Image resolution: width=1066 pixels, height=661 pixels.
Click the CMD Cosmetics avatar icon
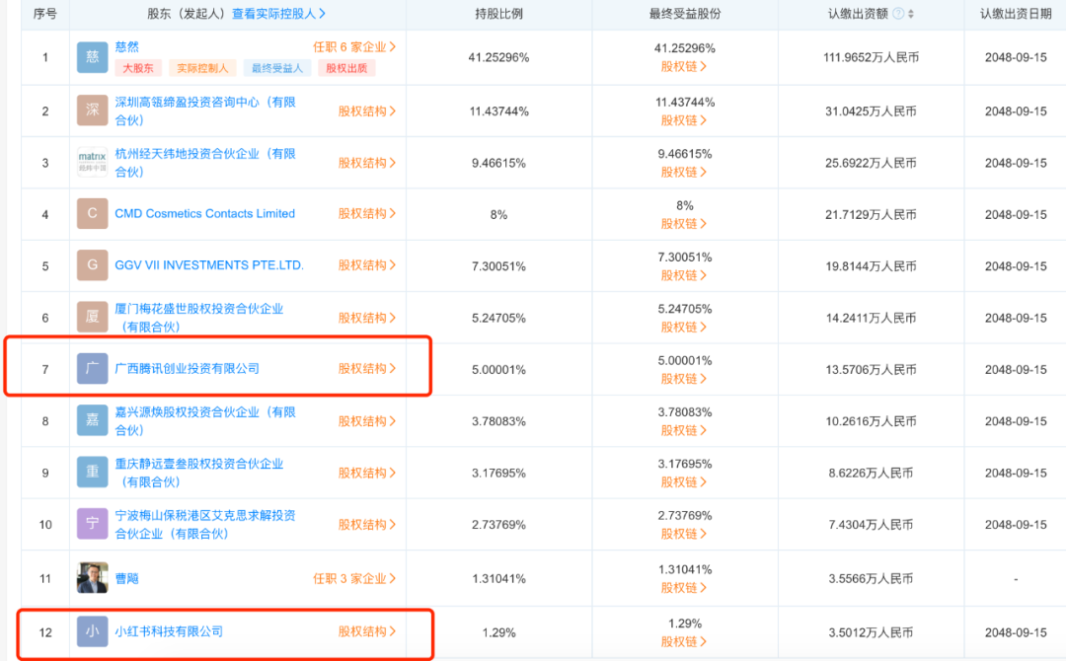pyautogui.click(x=92, y=213)
